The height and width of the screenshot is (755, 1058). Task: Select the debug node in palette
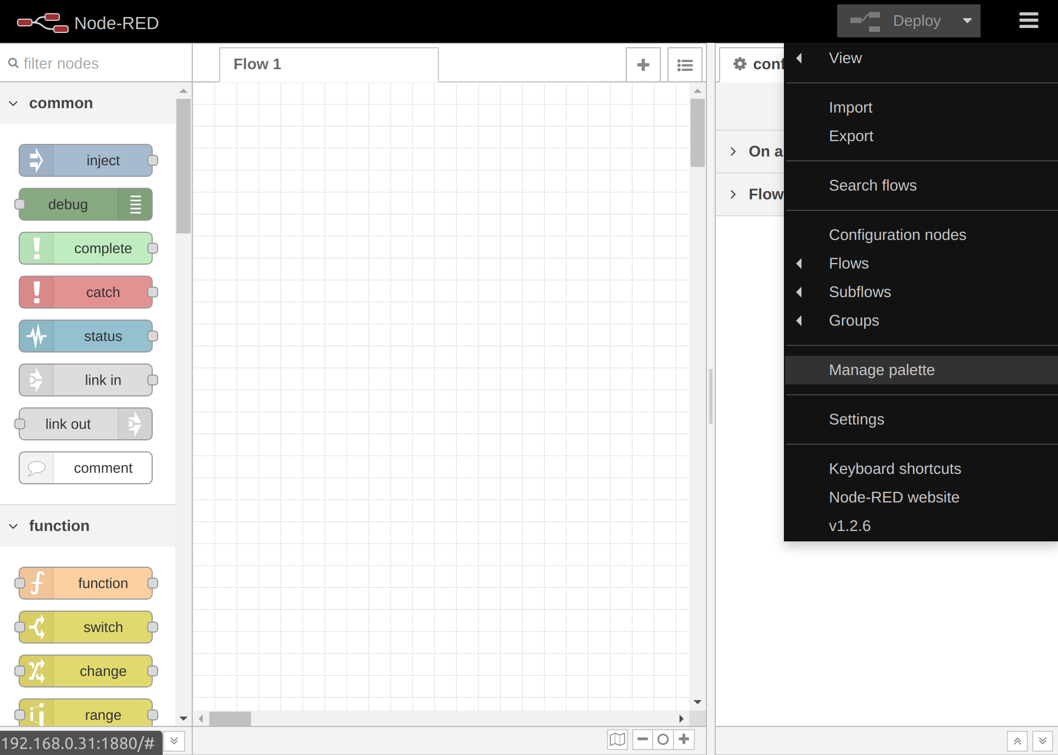pos(86,204)
